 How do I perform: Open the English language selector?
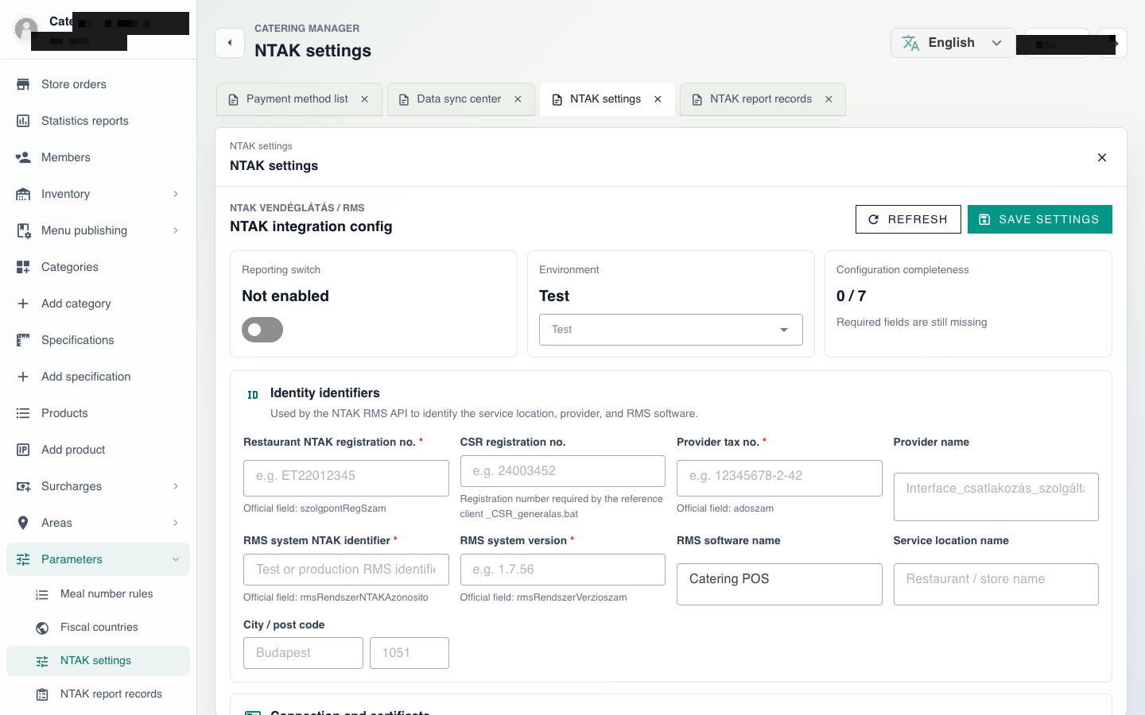953,43
